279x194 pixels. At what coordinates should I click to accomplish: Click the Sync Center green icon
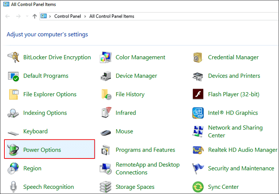198,187
